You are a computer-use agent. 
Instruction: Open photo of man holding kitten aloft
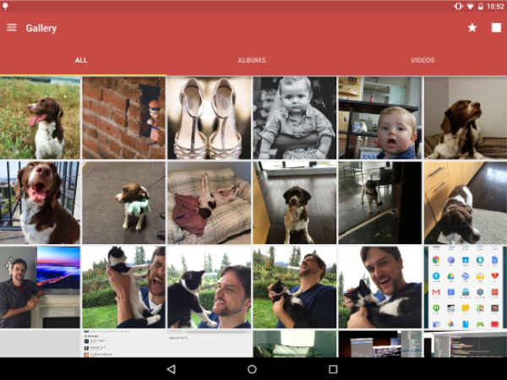point(123,287)
